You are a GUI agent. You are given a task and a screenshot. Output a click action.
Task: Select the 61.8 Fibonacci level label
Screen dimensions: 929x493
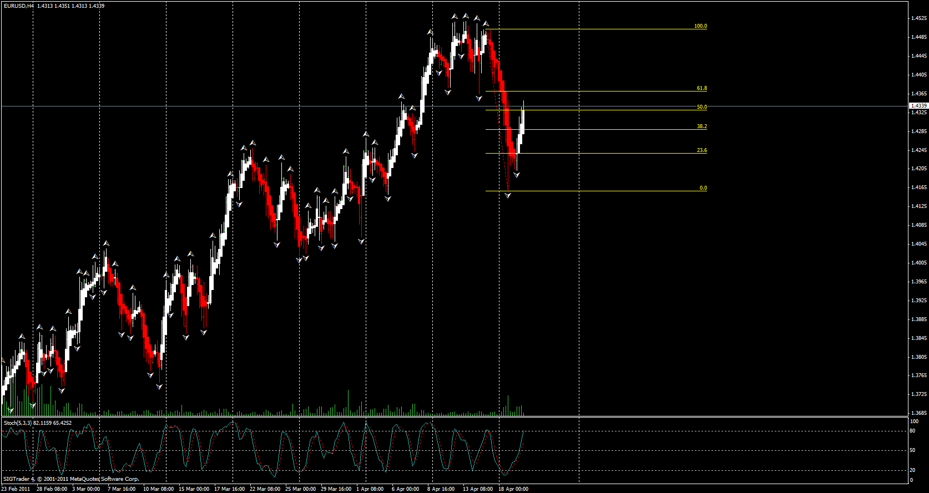pyautogui.click(x=701, y=88)
